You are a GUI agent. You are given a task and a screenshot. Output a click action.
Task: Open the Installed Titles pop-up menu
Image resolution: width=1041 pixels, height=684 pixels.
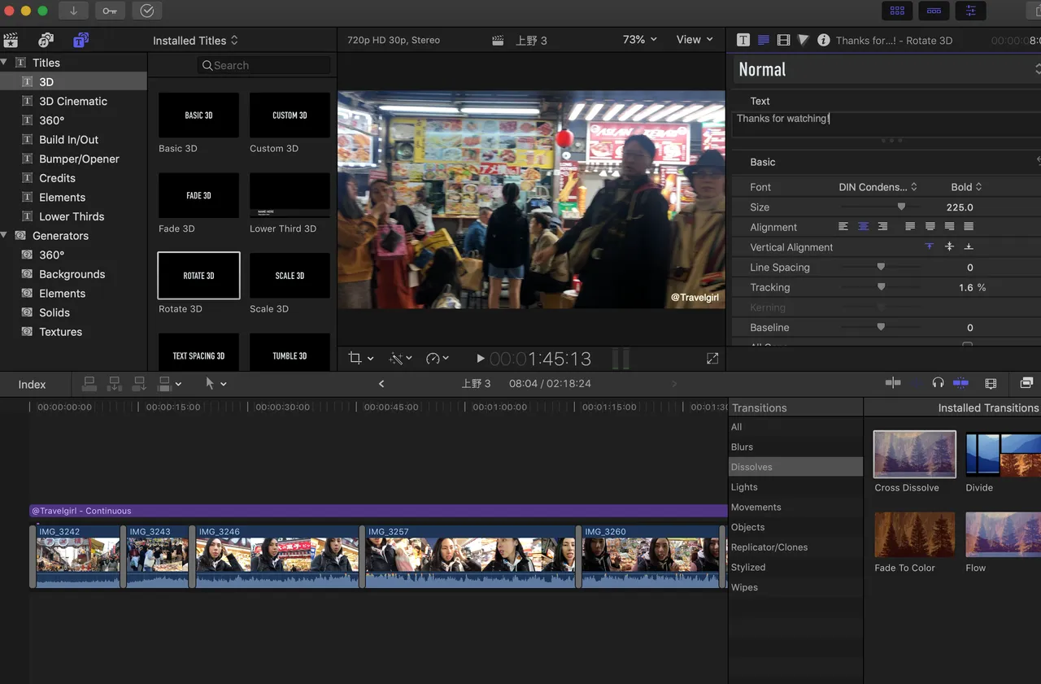pyautogui.click(x=196, y=40)
